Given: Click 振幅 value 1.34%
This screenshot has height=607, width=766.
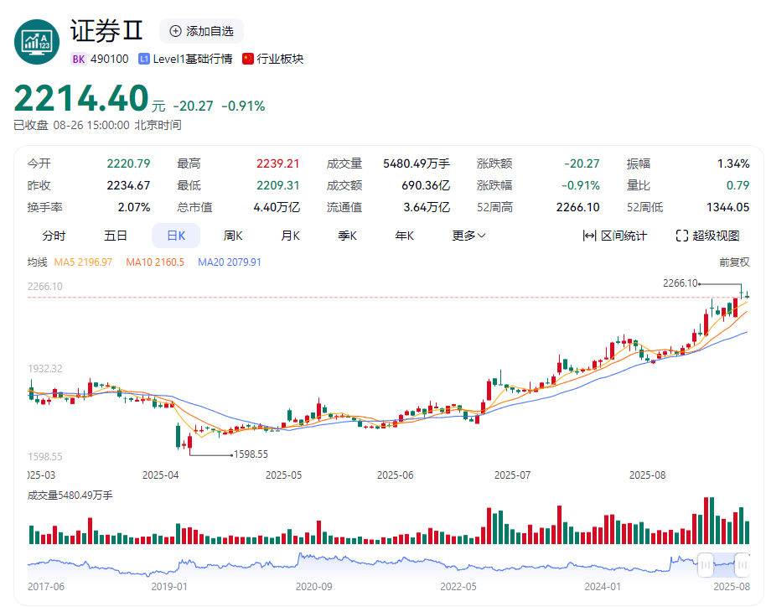Looking at the screenshot, I should click(733, 163).
